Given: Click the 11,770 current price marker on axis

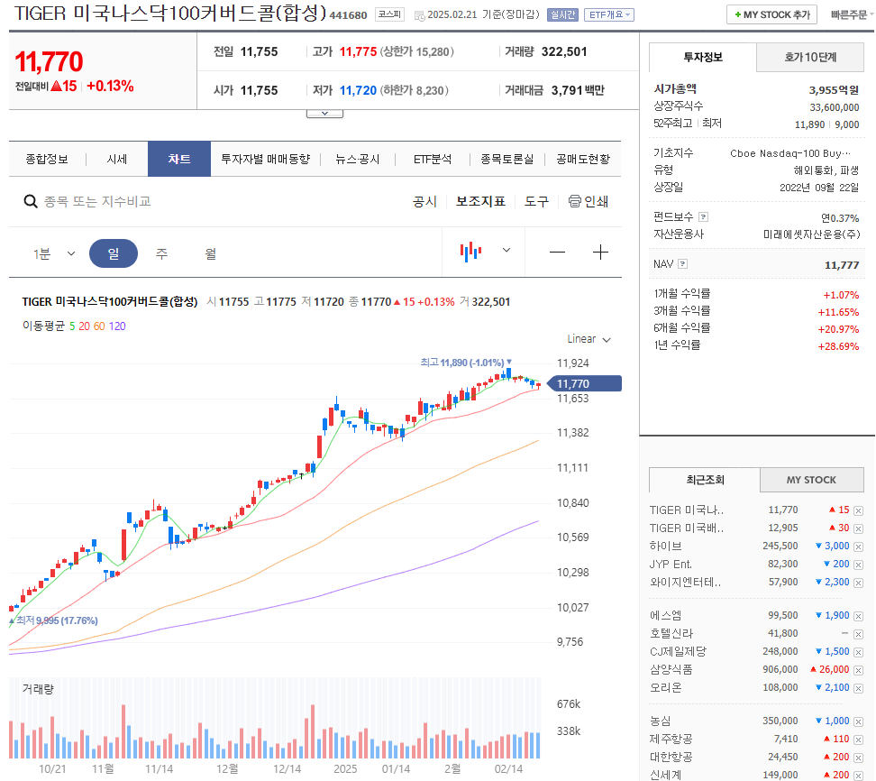Looking at the screenshot, I should click(583, 383).
